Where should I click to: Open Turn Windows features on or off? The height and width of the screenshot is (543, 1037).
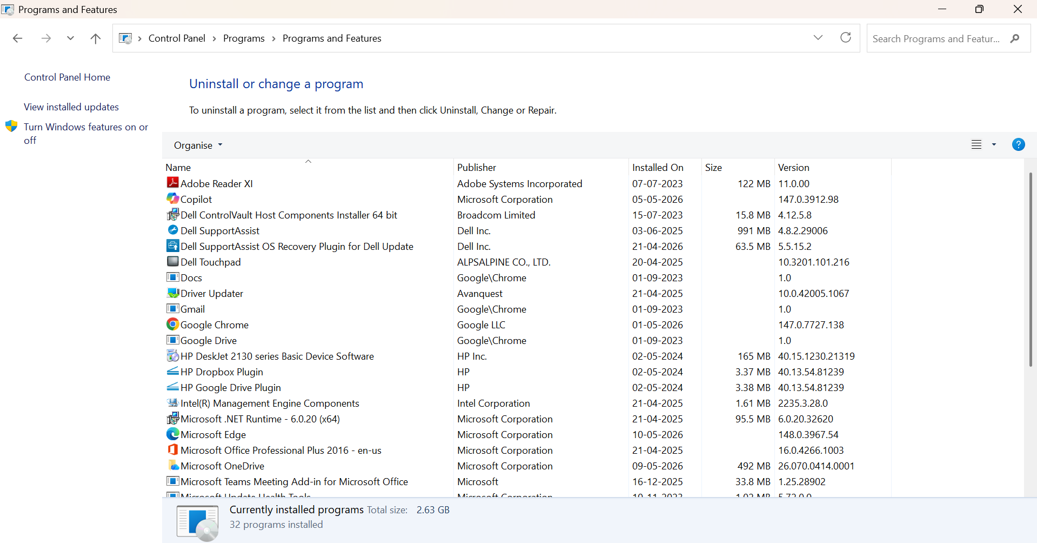pos(86,134)
